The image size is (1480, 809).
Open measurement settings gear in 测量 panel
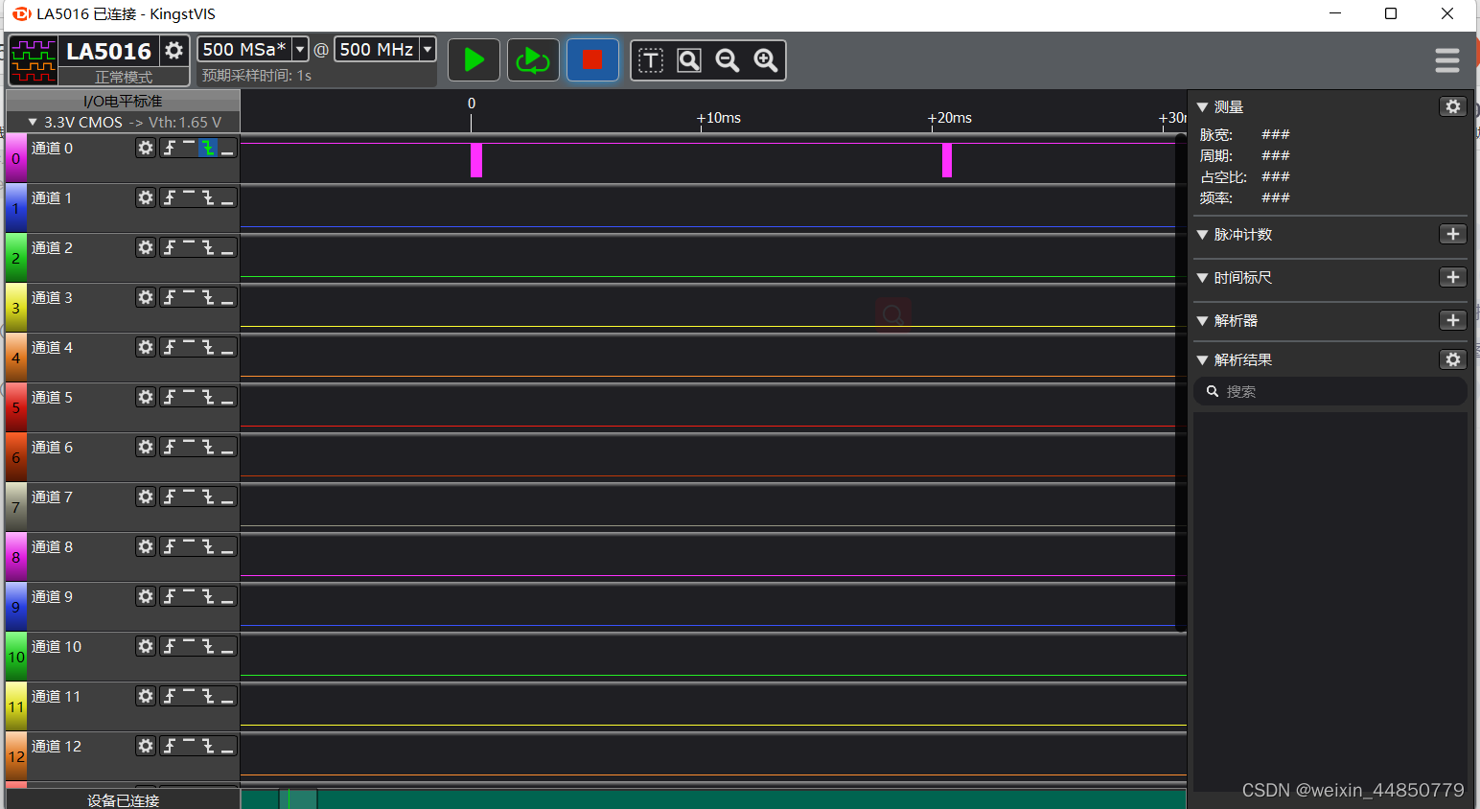point(1453,106)
